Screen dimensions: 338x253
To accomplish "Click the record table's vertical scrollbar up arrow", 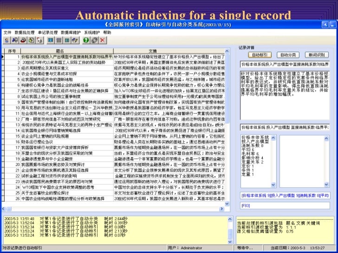I will (x=227, y=51).
